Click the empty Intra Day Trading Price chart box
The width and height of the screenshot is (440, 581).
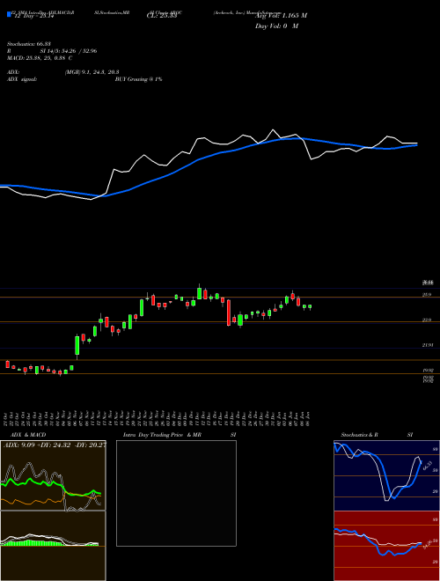tap(176, 493)
